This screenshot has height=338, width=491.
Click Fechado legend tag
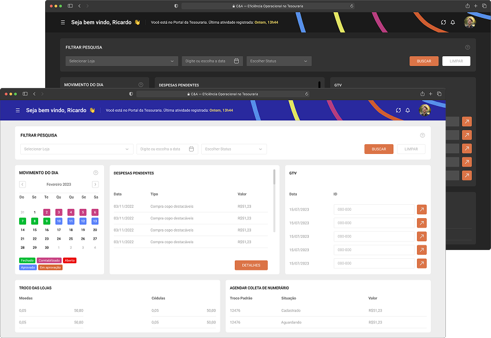[x=27, y=260]
